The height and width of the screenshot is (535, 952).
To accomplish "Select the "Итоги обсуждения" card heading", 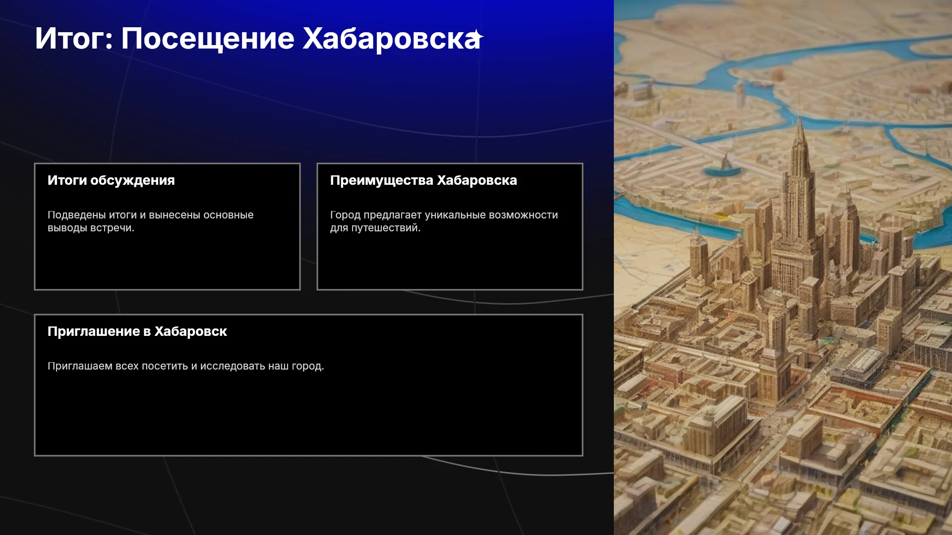I will tap(111, 180).
